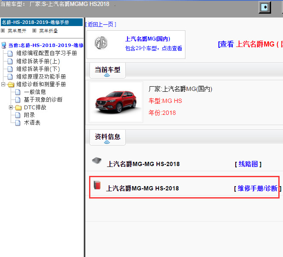Click the MG brand logo image
The height and width of the screenshot is (257, 283).
(x=101, y=43)
